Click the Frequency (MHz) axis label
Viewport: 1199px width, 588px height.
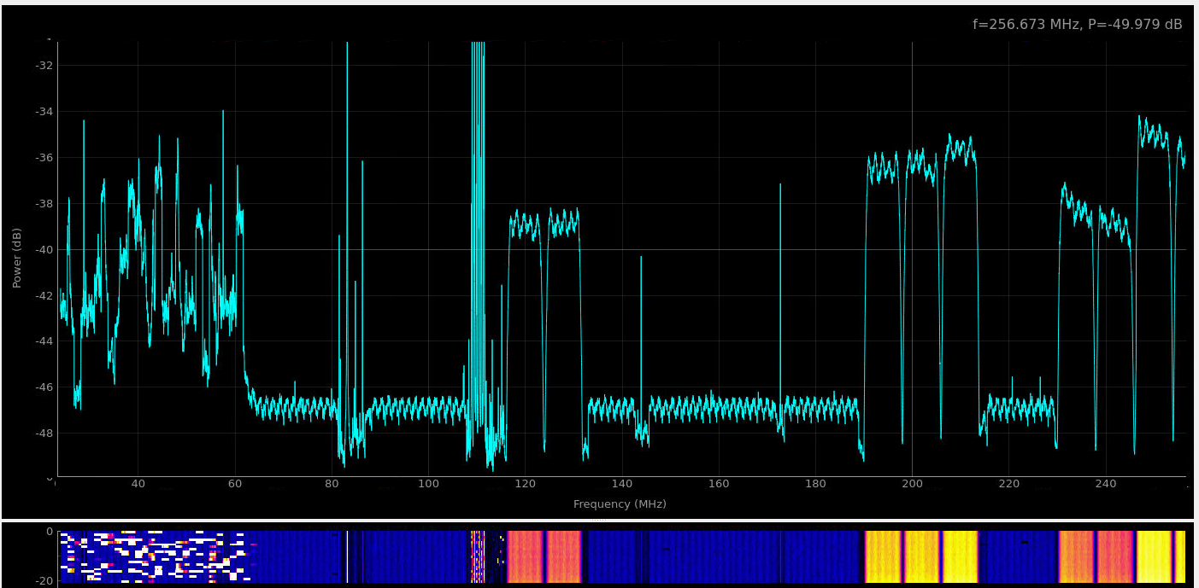620,504
